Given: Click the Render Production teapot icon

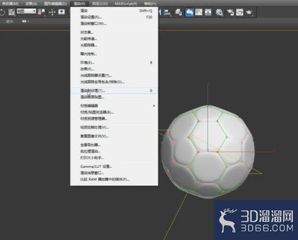Looking at the screenshot, I should pyautogui.click(x=249, y=12).
